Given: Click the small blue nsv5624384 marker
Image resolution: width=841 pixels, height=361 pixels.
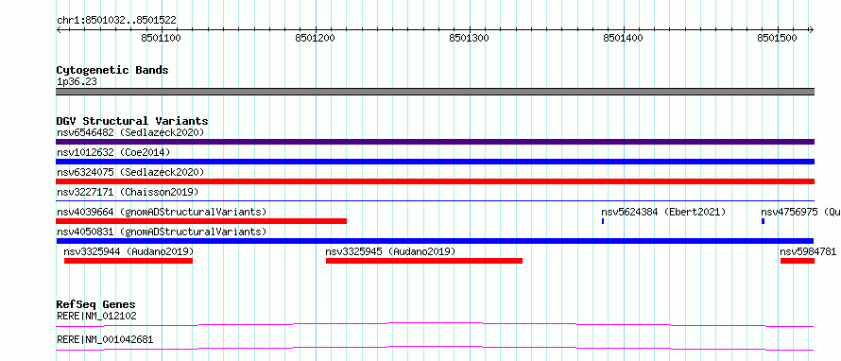Looking at the screenshot, I should (x=603, y=221).
